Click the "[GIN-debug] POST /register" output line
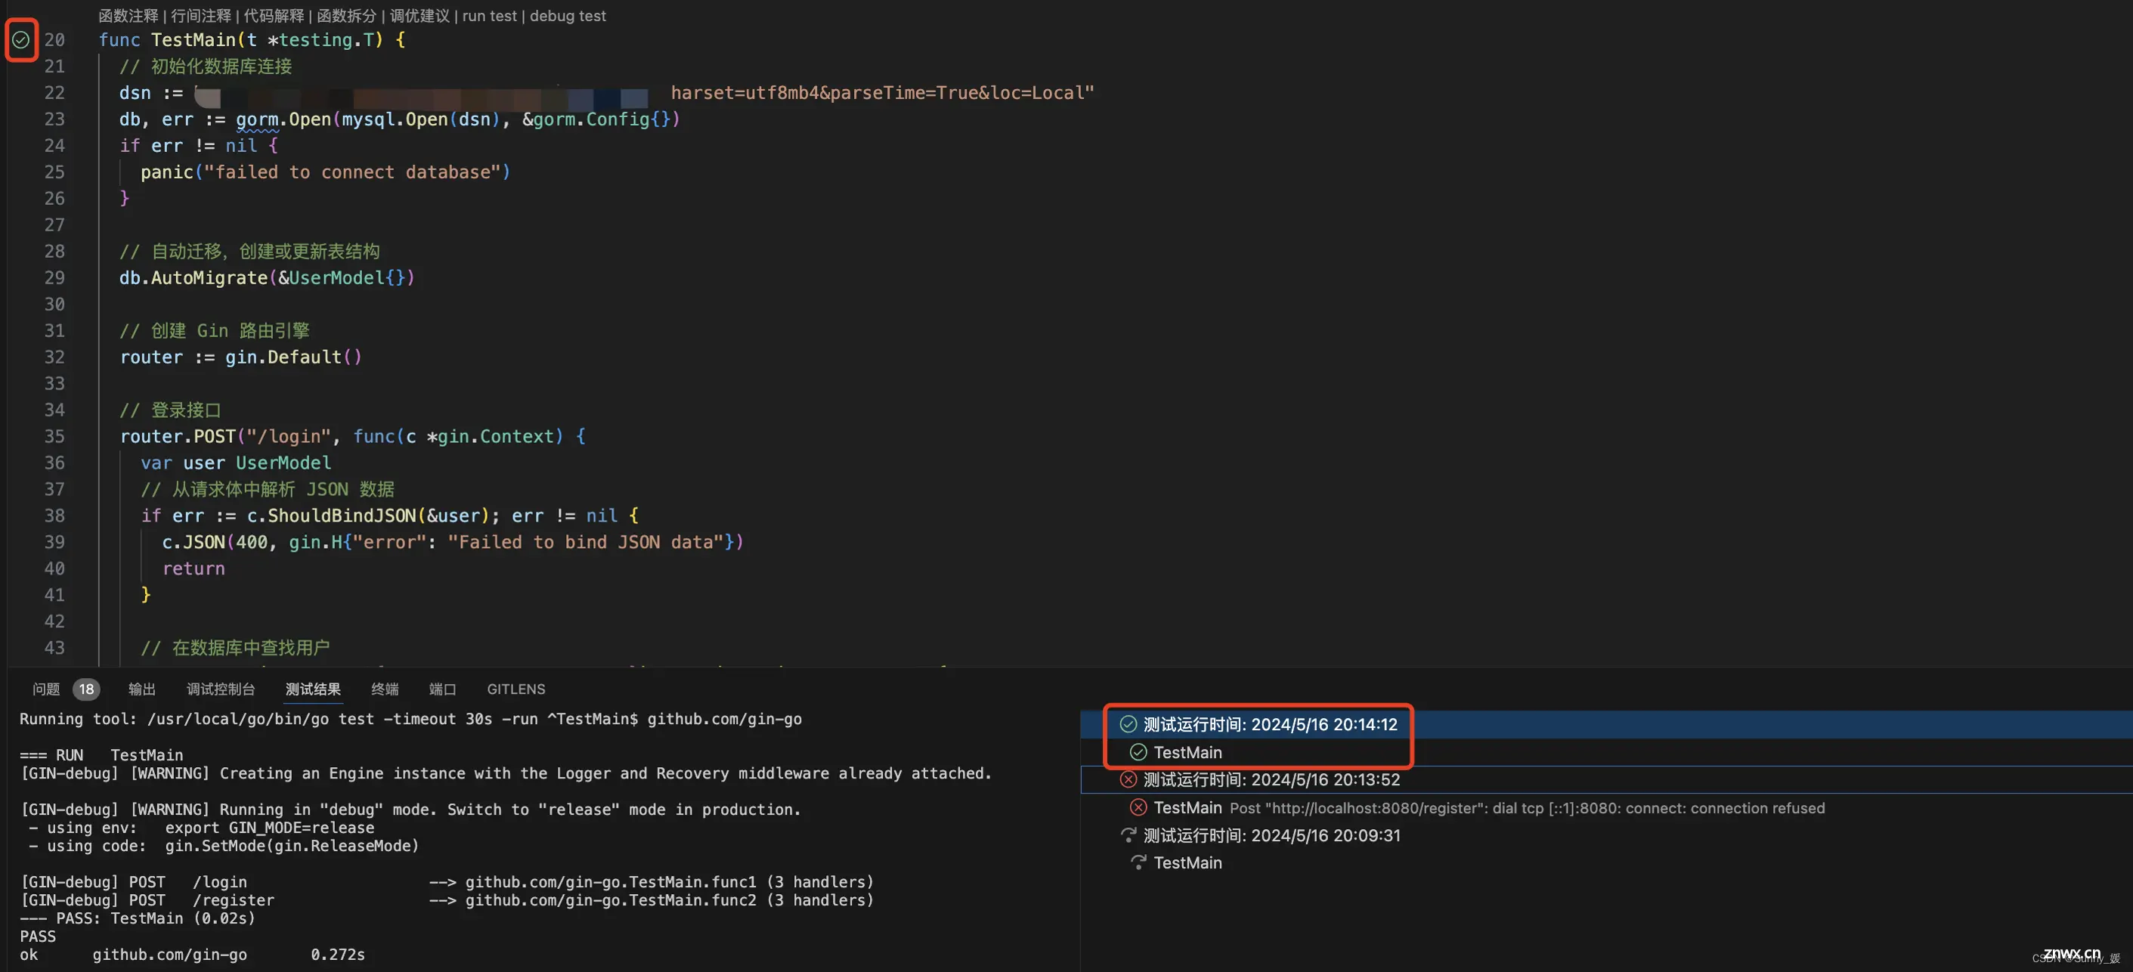 click(x=447, y=900)
